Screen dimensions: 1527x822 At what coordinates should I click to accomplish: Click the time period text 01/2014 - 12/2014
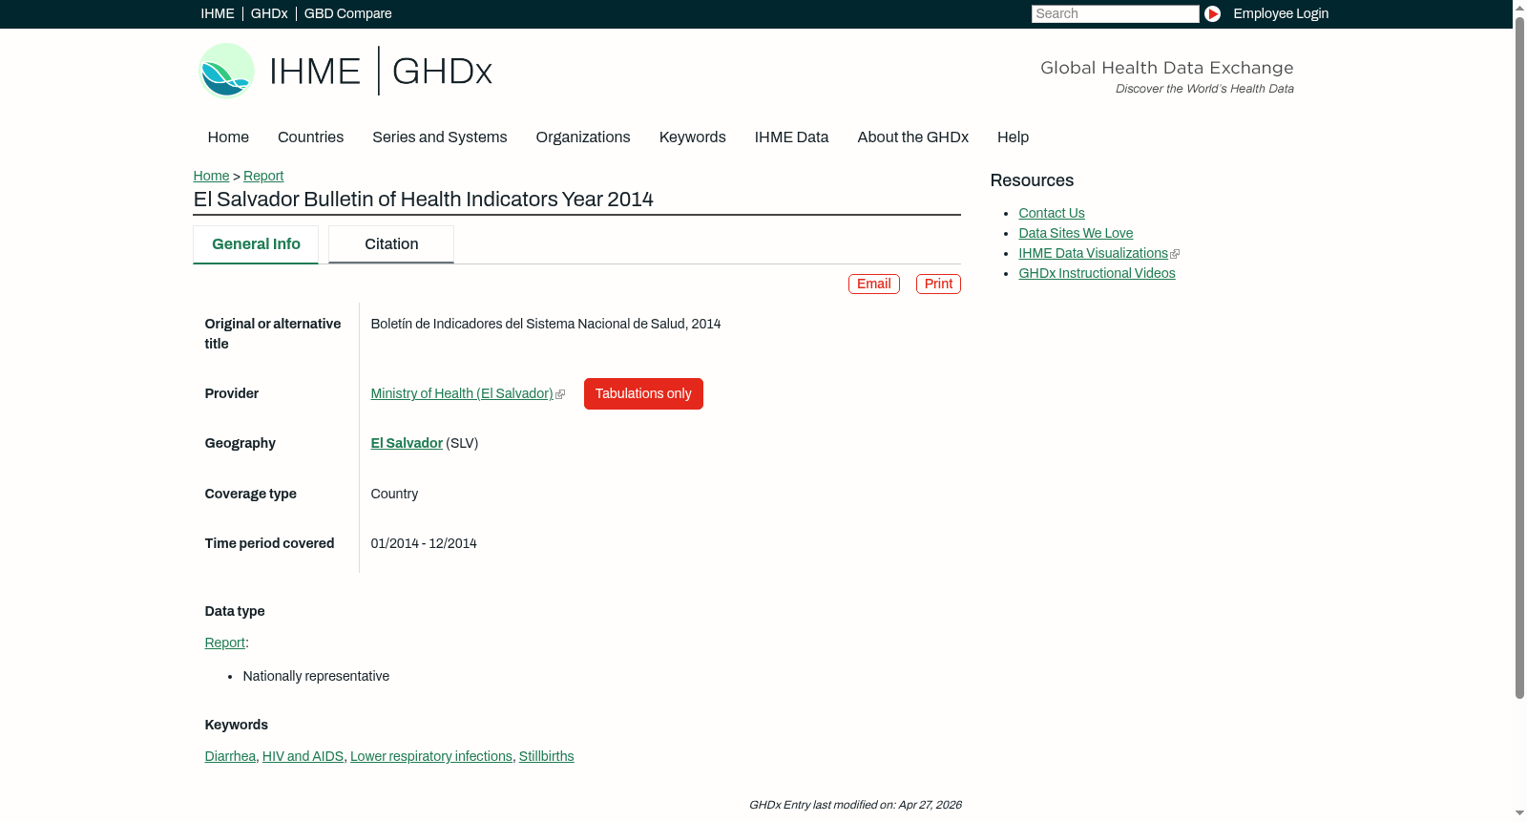pyautogui.click(x=424, y=543)
